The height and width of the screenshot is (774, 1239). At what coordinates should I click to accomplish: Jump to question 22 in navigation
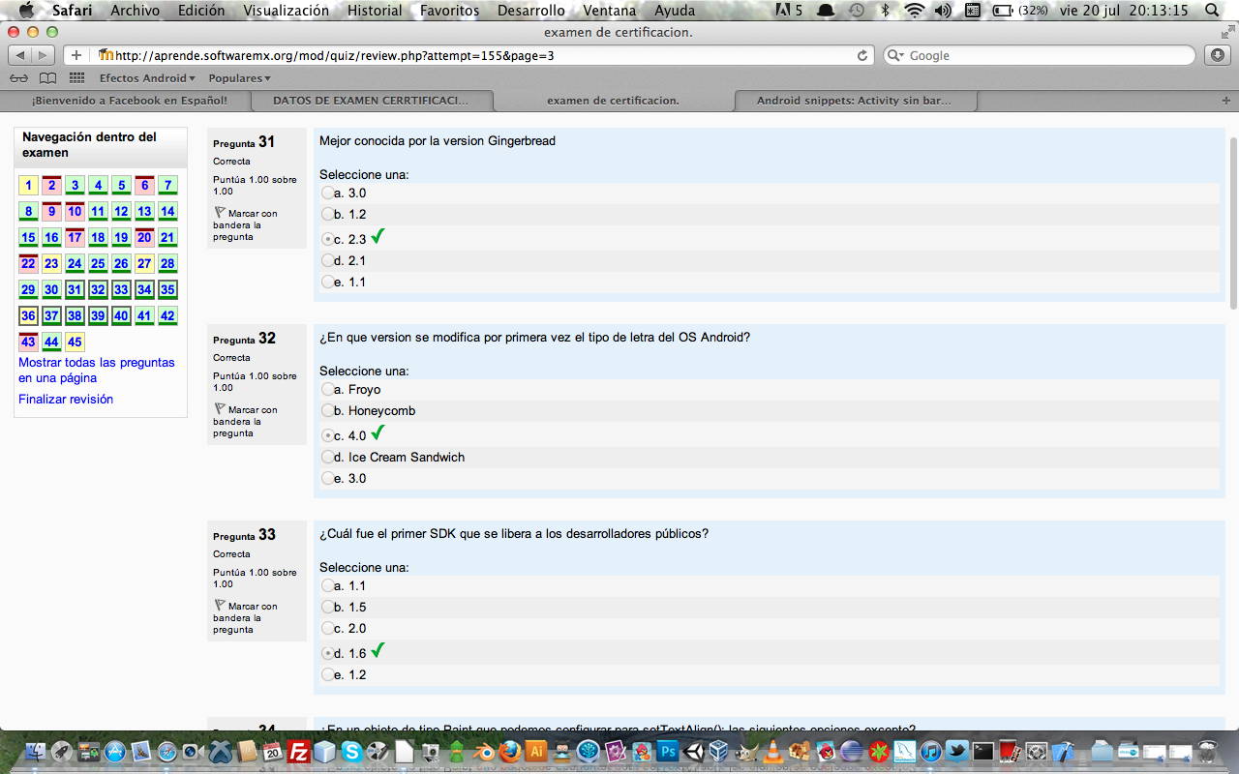(x=28, y=263)
